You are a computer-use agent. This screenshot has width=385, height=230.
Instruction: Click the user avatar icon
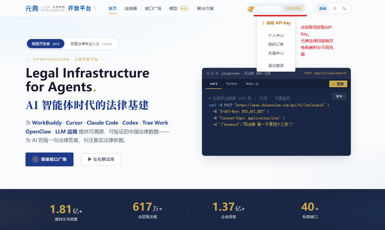(251, 9)
